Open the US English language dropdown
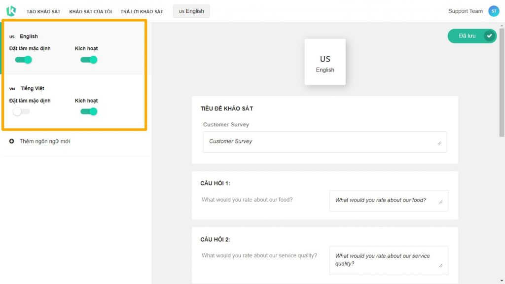This screenshot has height=284, width=505. (191, 11)
